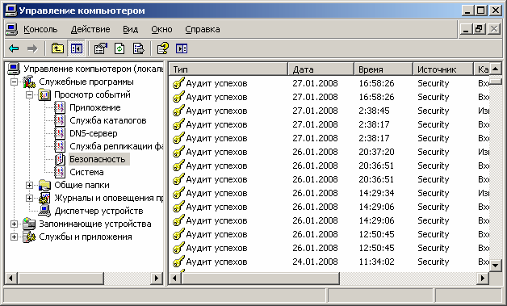Open the Вид menu
This screenshot has height=306, width=507.
click(130, 29)
